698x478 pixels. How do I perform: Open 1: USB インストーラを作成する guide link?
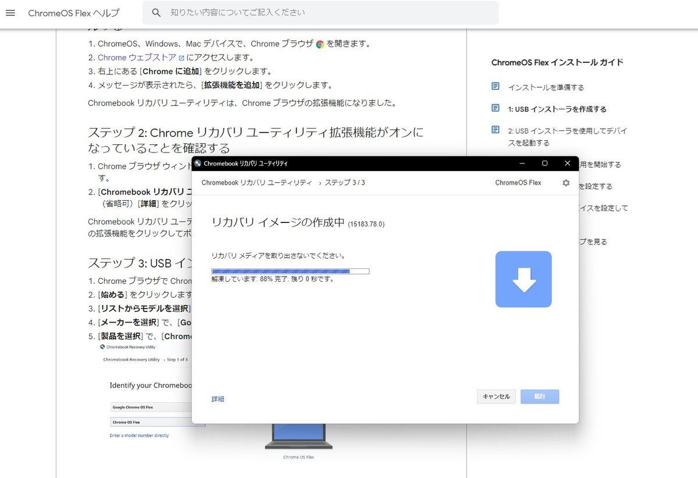click(557, 109)
